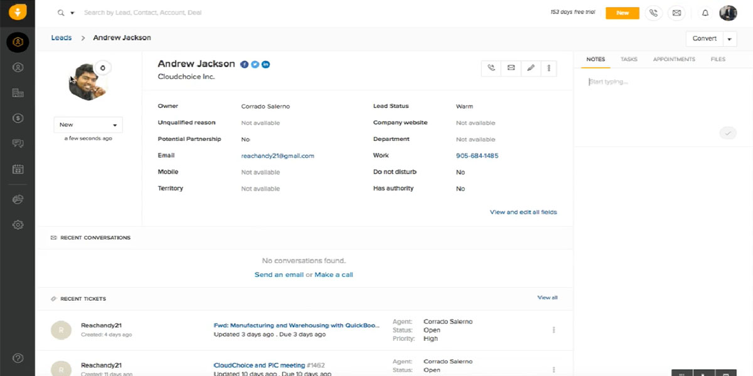Switch to the Tasks tab
The height and width of the screenshot is (376, 753).
629,60
